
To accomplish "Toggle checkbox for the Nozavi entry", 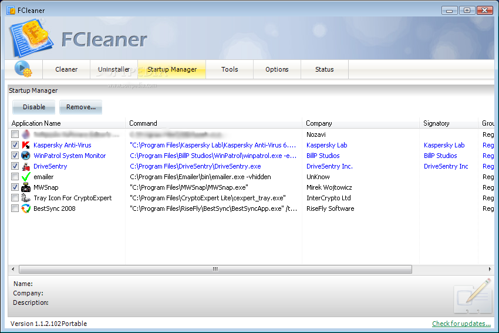I will (15, 134).
